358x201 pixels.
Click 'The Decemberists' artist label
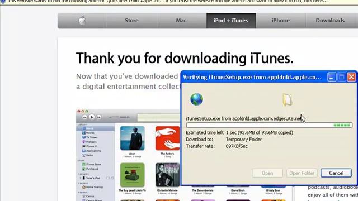202,190
